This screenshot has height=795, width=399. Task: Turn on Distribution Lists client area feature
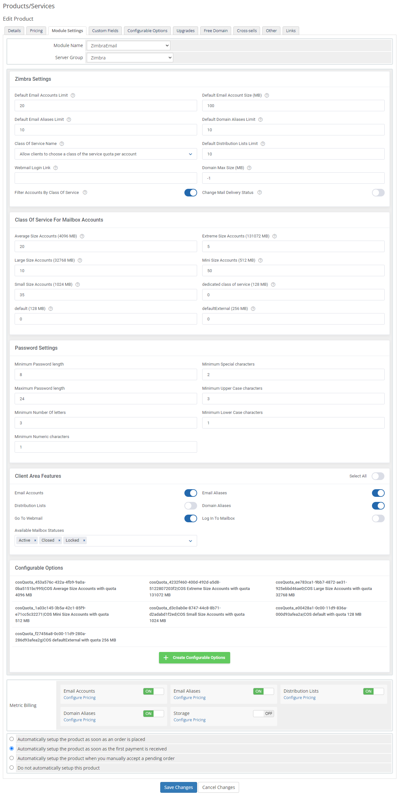point(190,506)
